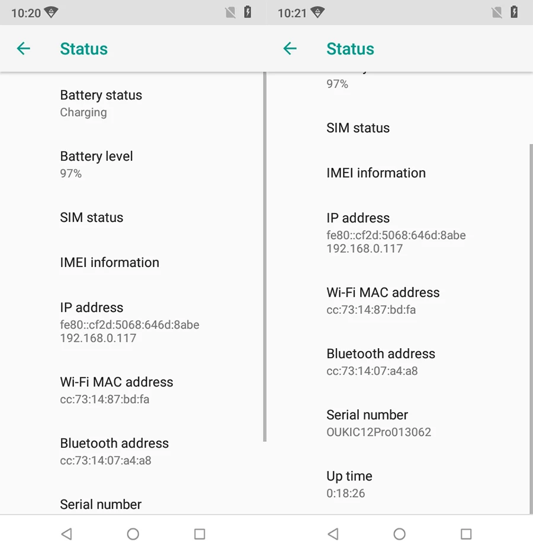Tap the Home circle in the right navigation bar
Viewport: 533px width, 554px height.
[x=399, y=534]
